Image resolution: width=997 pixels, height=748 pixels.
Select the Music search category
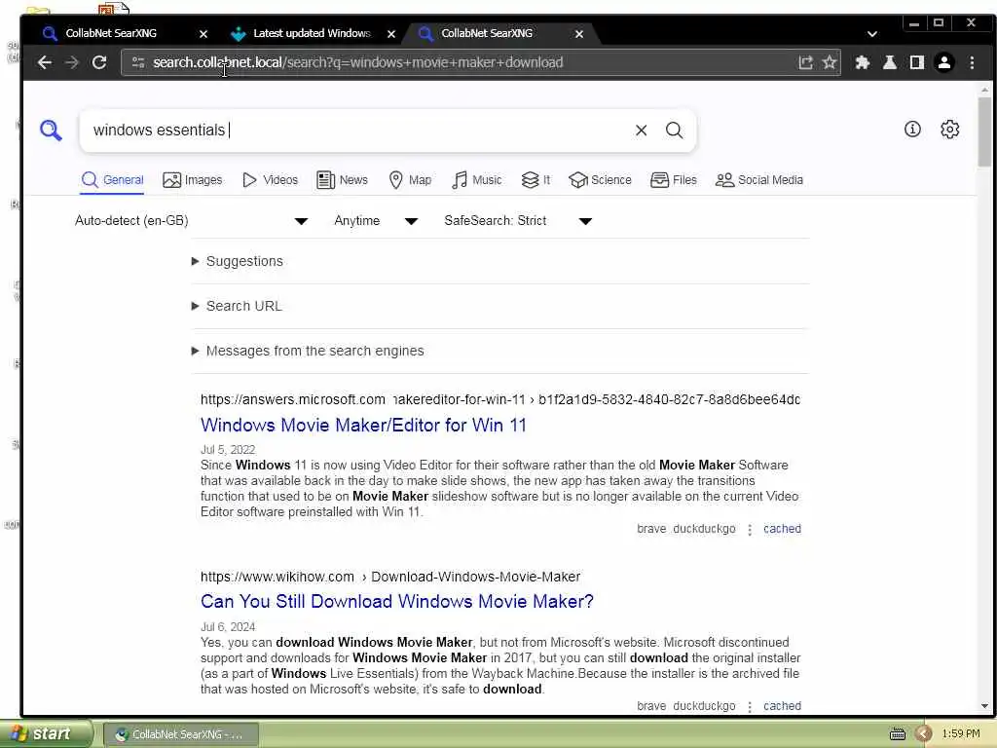(x=477, y=180)
